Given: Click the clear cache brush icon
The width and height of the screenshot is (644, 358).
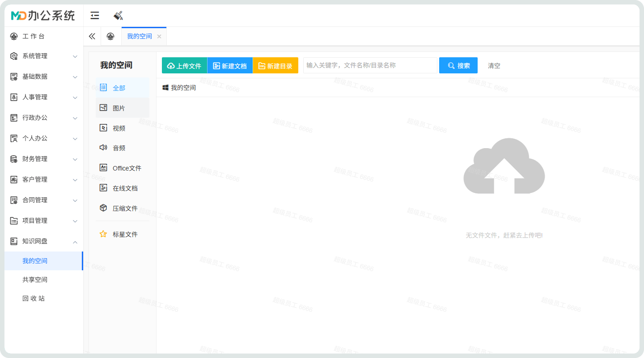Looking at the screenshot, I should pyautogui.click(x=118, y=16).
